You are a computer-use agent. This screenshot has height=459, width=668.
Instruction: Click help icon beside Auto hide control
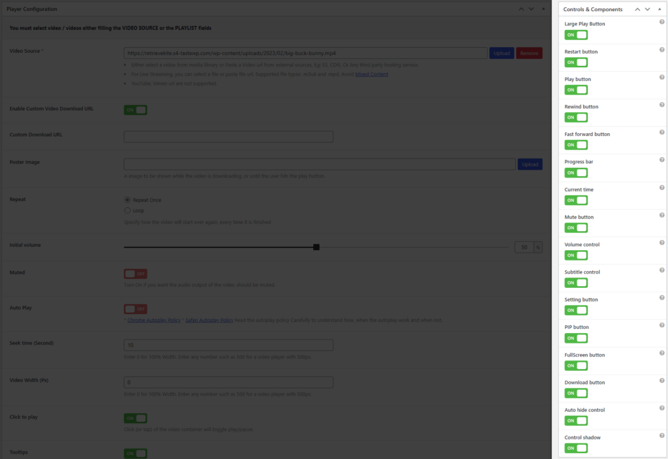pos(661,407)
